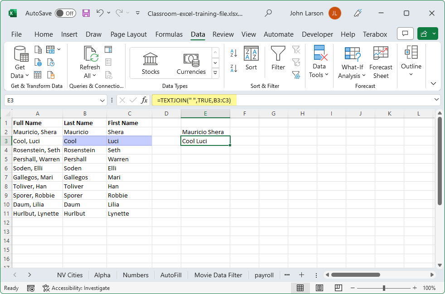445x294 pixels.
Task: Switch to Page Break Preview view
Action: click(x=338, y=288)
